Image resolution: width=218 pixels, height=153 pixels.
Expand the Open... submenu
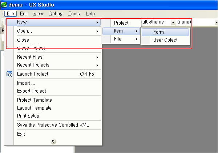pos(54,31)
